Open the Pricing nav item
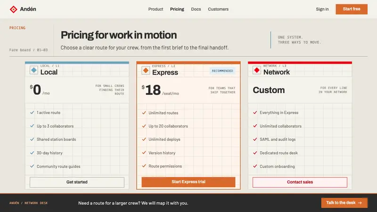 point(177,9)
